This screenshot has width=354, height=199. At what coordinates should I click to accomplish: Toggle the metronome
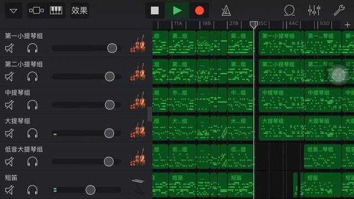pos(226,11)
